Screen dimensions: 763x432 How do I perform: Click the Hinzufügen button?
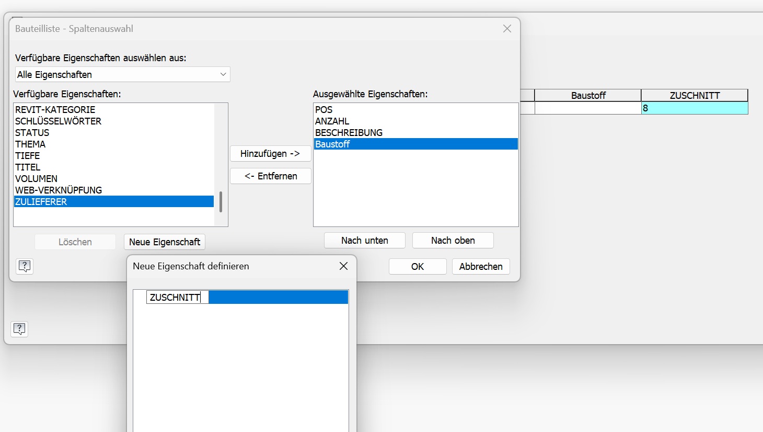(270, 154)
